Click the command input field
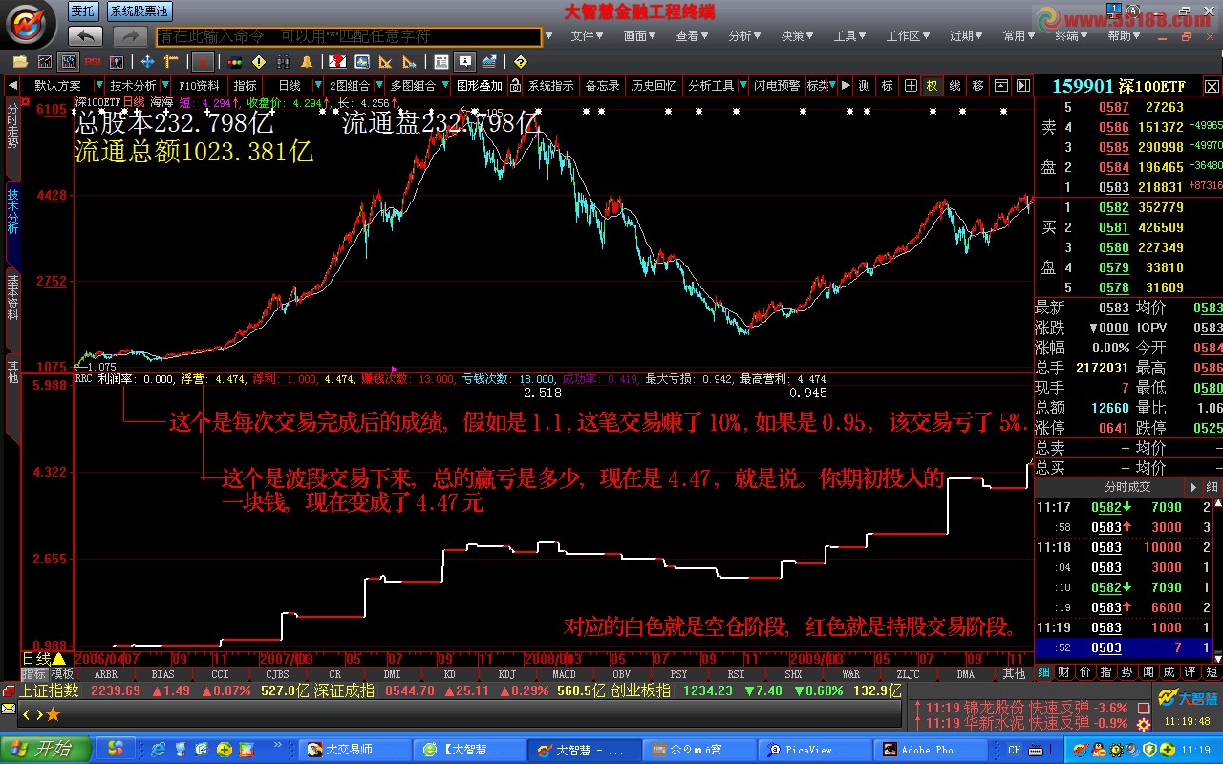 349,36
